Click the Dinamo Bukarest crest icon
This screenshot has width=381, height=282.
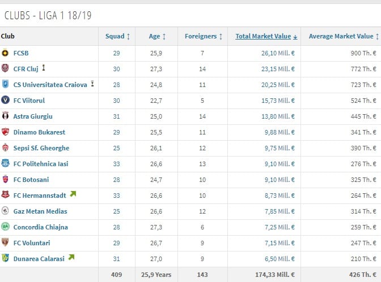click(x=5, y=132)
